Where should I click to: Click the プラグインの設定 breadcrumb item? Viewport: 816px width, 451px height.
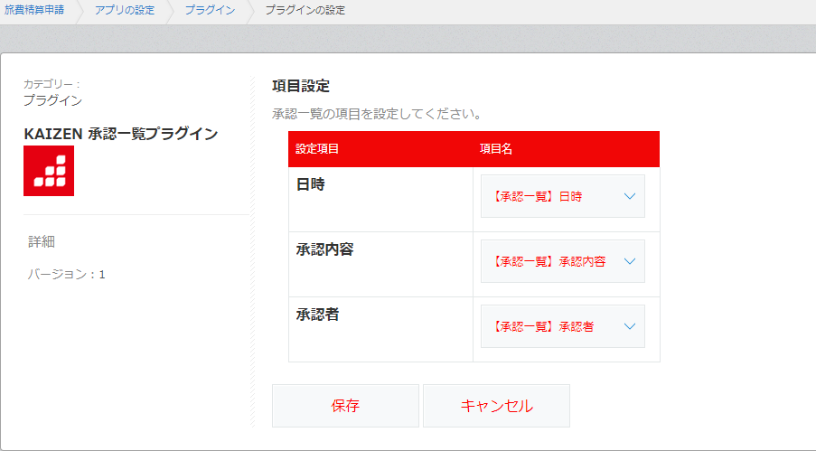coord(305,10)
